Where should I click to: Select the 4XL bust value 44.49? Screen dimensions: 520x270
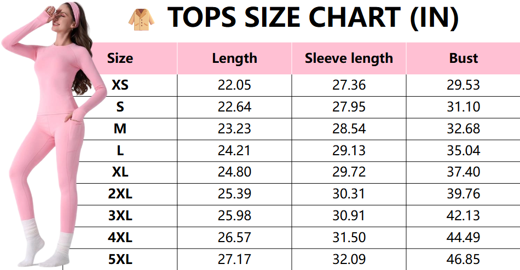click(x=463, y=237)
